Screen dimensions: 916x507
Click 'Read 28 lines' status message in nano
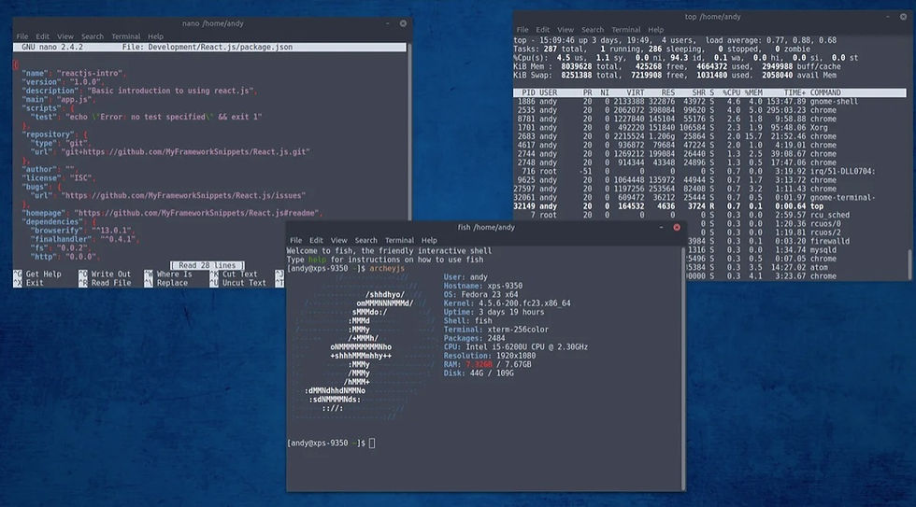pyautogui.click(x=208, y=265)
